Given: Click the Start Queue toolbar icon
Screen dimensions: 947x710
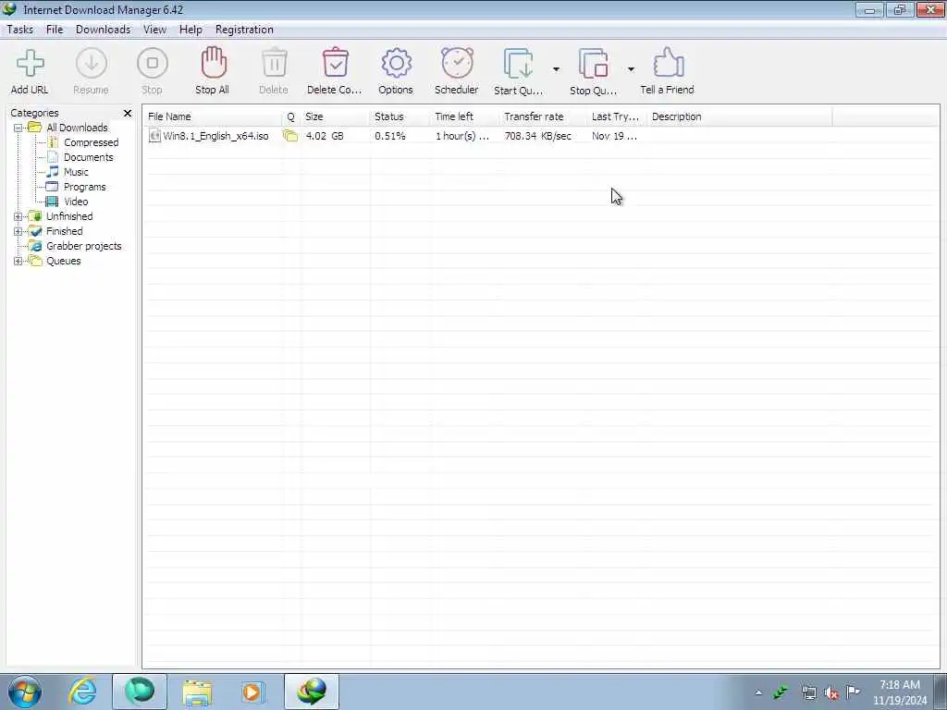Looking at the screenshot, I should tap(518, 64).
